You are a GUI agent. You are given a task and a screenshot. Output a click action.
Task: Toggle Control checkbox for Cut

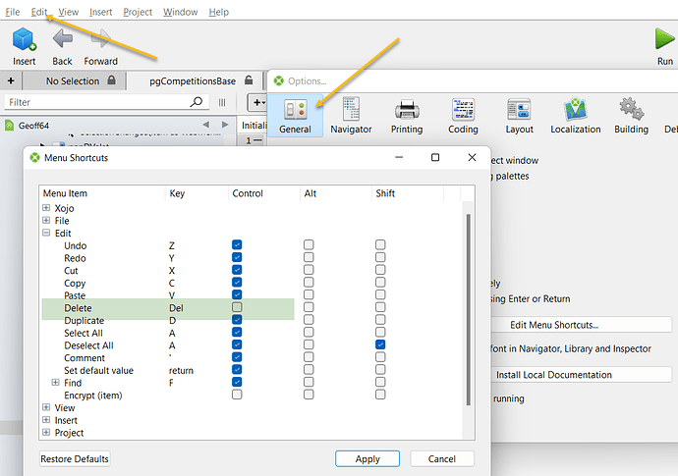237,270
